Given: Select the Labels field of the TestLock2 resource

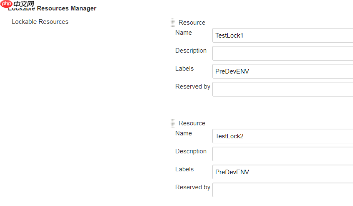Looking at the screenshot, I should (x=282, y=172).
